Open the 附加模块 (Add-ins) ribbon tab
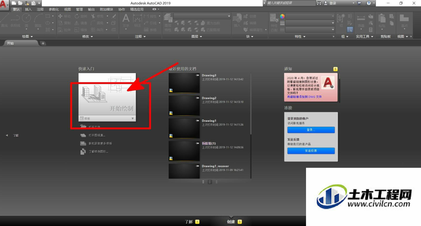Viewport: 421px width, 226px height. (x=106, y=9)
